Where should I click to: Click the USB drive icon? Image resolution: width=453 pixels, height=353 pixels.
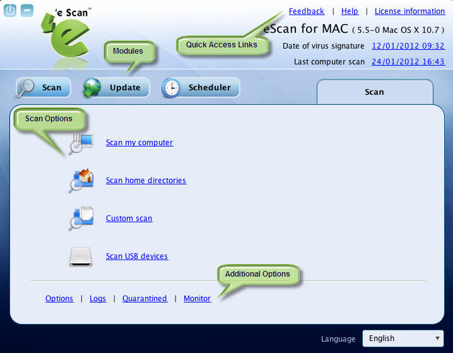(x=81, y=257)
